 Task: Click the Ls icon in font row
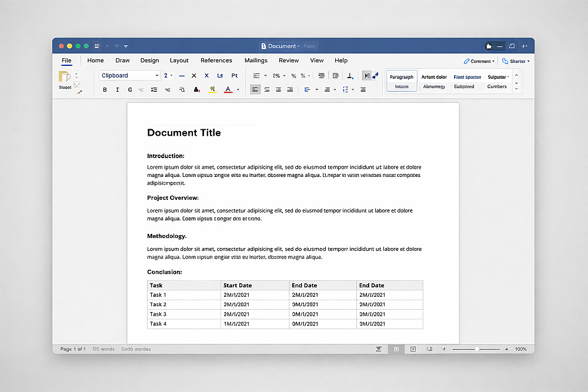tap(220, 76)
